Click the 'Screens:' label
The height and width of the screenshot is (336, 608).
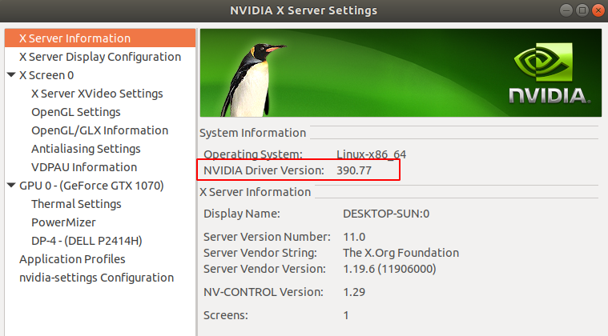point(226,315)
